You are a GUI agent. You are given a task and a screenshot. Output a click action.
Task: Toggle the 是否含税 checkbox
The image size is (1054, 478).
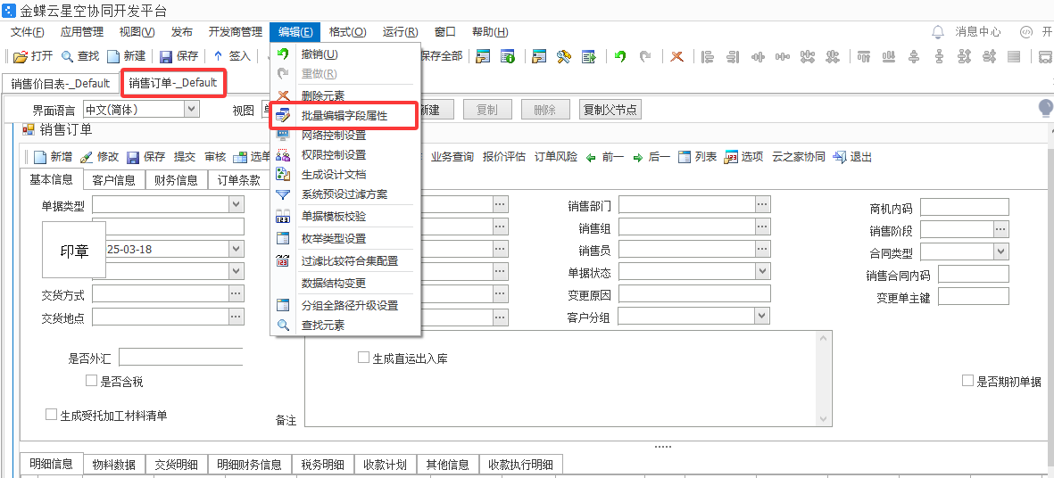point(91,382)
